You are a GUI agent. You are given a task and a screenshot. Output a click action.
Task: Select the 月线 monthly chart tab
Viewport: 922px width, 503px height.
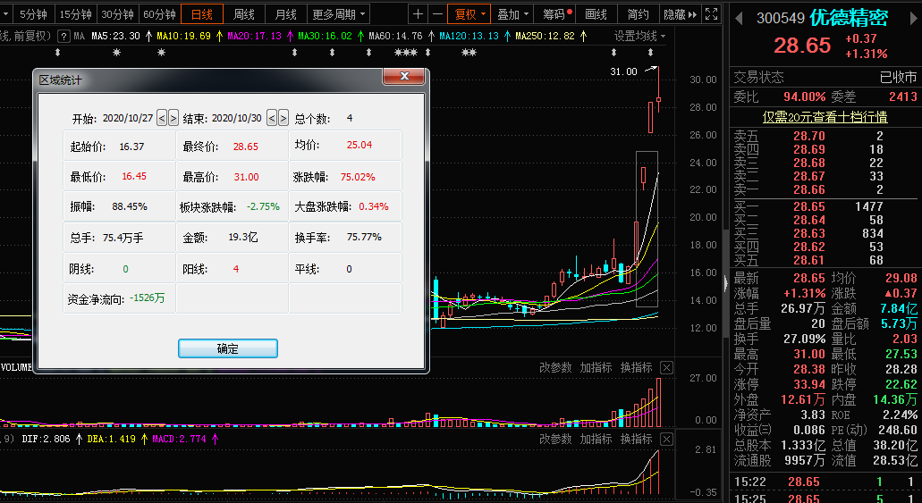(286, 14)
